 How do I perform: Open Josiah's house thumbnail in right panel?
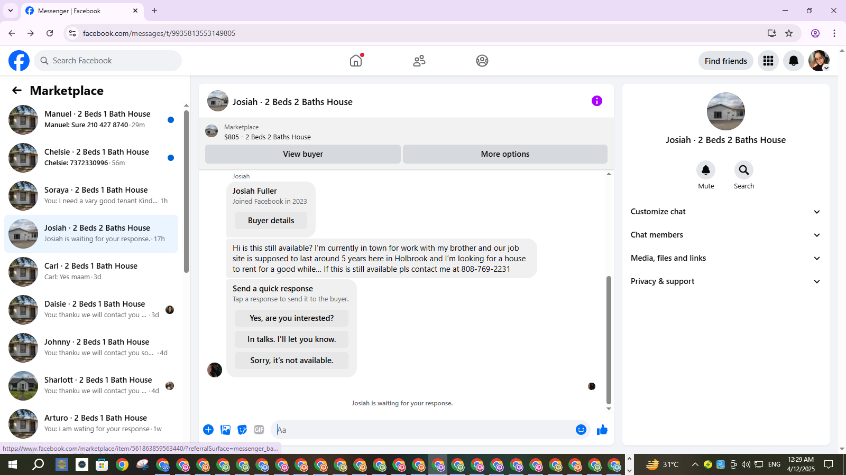726,111
